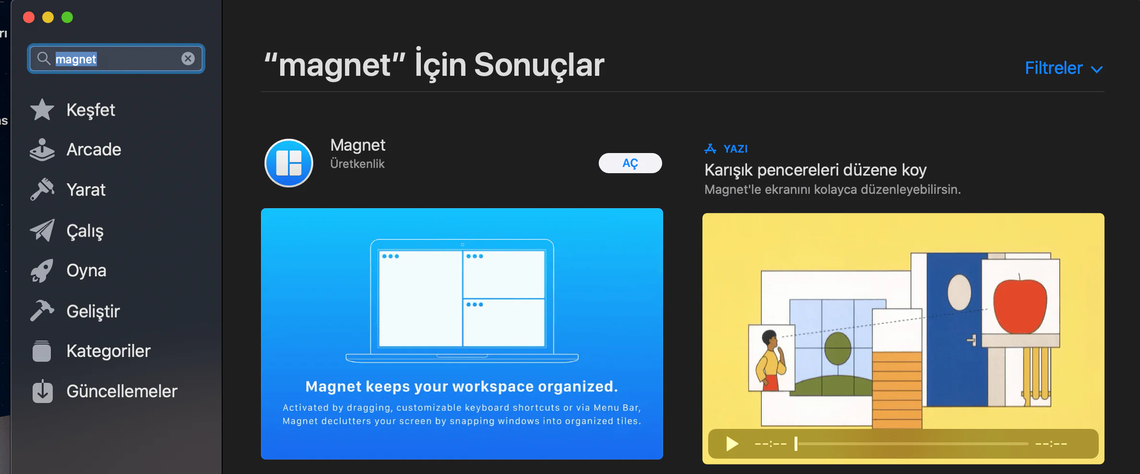Open the Magnet app title link
The height and width of the screenshot is (474, 1140).
(358, 145)
